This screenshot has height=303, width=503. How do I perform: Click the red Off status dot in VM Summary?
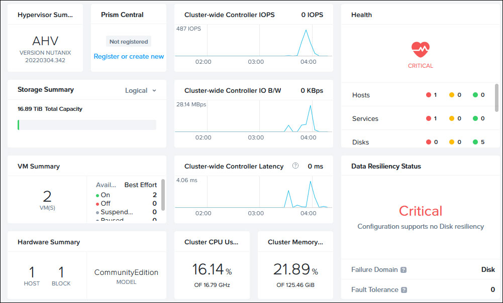coord(97,204)
